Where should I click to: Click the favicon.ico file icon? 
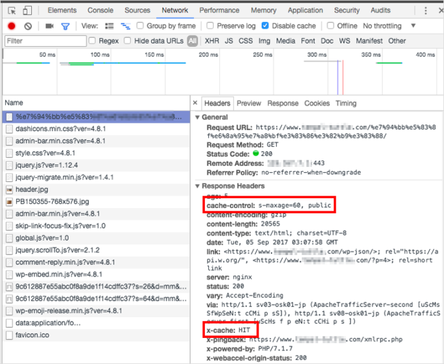point(9,335)
